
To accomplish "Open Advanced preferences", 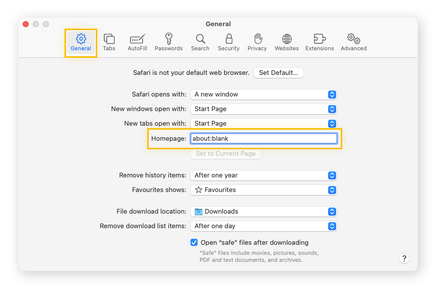I will 354,43.
